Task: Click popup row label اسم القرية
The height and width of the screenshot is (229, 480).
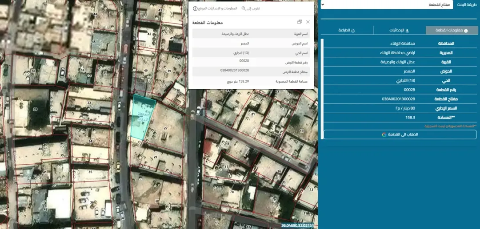Action: (x=300, y=34)
